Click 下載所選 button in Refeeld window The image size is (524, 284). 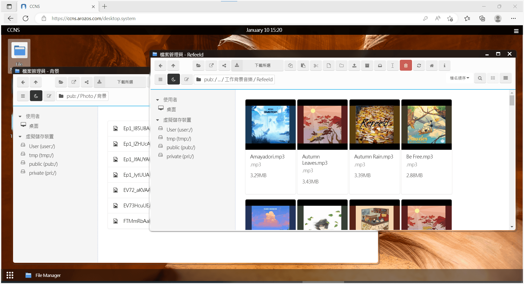tap(262, 65)
